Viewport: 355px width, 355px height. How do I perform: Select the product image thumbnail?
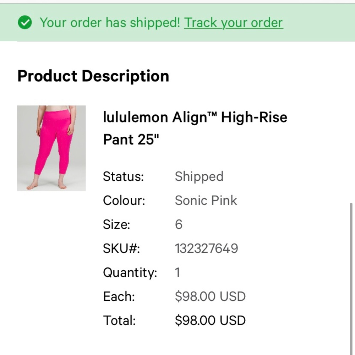coord(51,147)
